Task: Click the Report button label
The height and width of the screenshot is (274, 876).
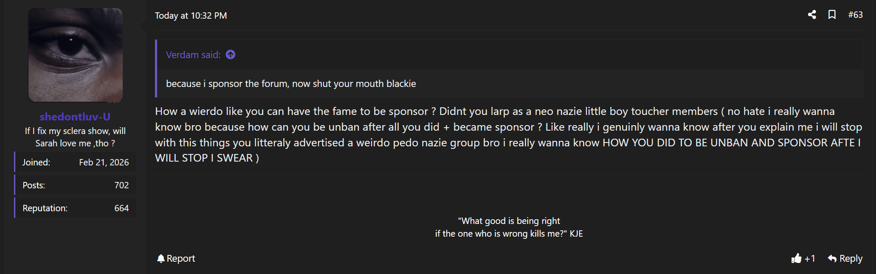Action: 180,258
